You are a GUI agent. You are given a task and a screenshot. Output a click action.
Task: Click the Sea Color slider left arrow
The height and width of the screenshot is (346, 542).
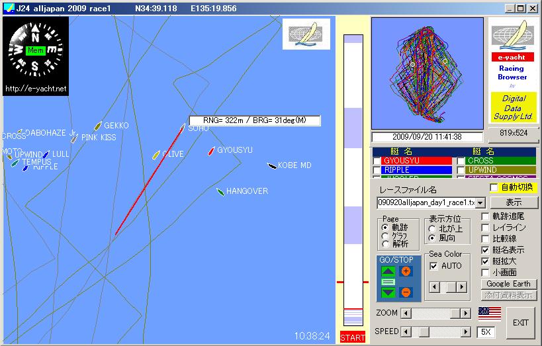pos(434,287)
